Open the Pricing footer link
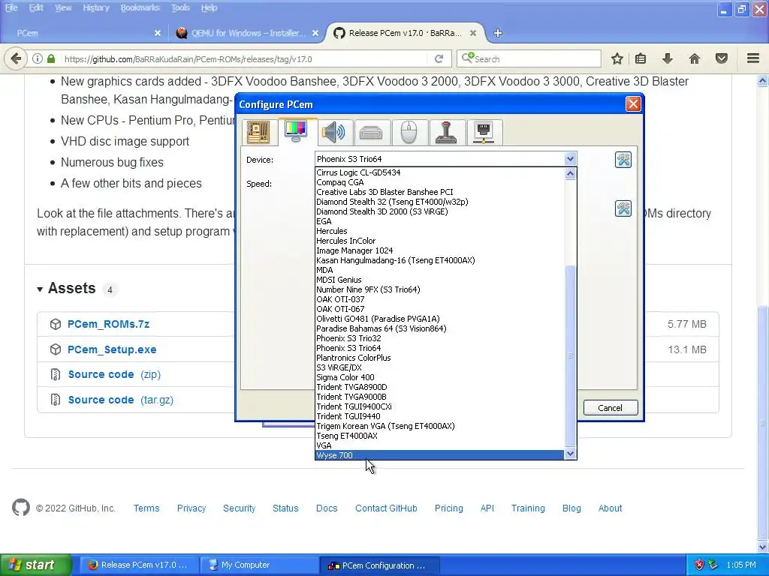This screenshot has height=576, width=769. [x=449, y=508]
